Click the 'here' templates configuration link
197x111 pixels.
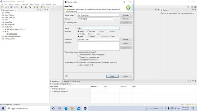tap(115, 62)
